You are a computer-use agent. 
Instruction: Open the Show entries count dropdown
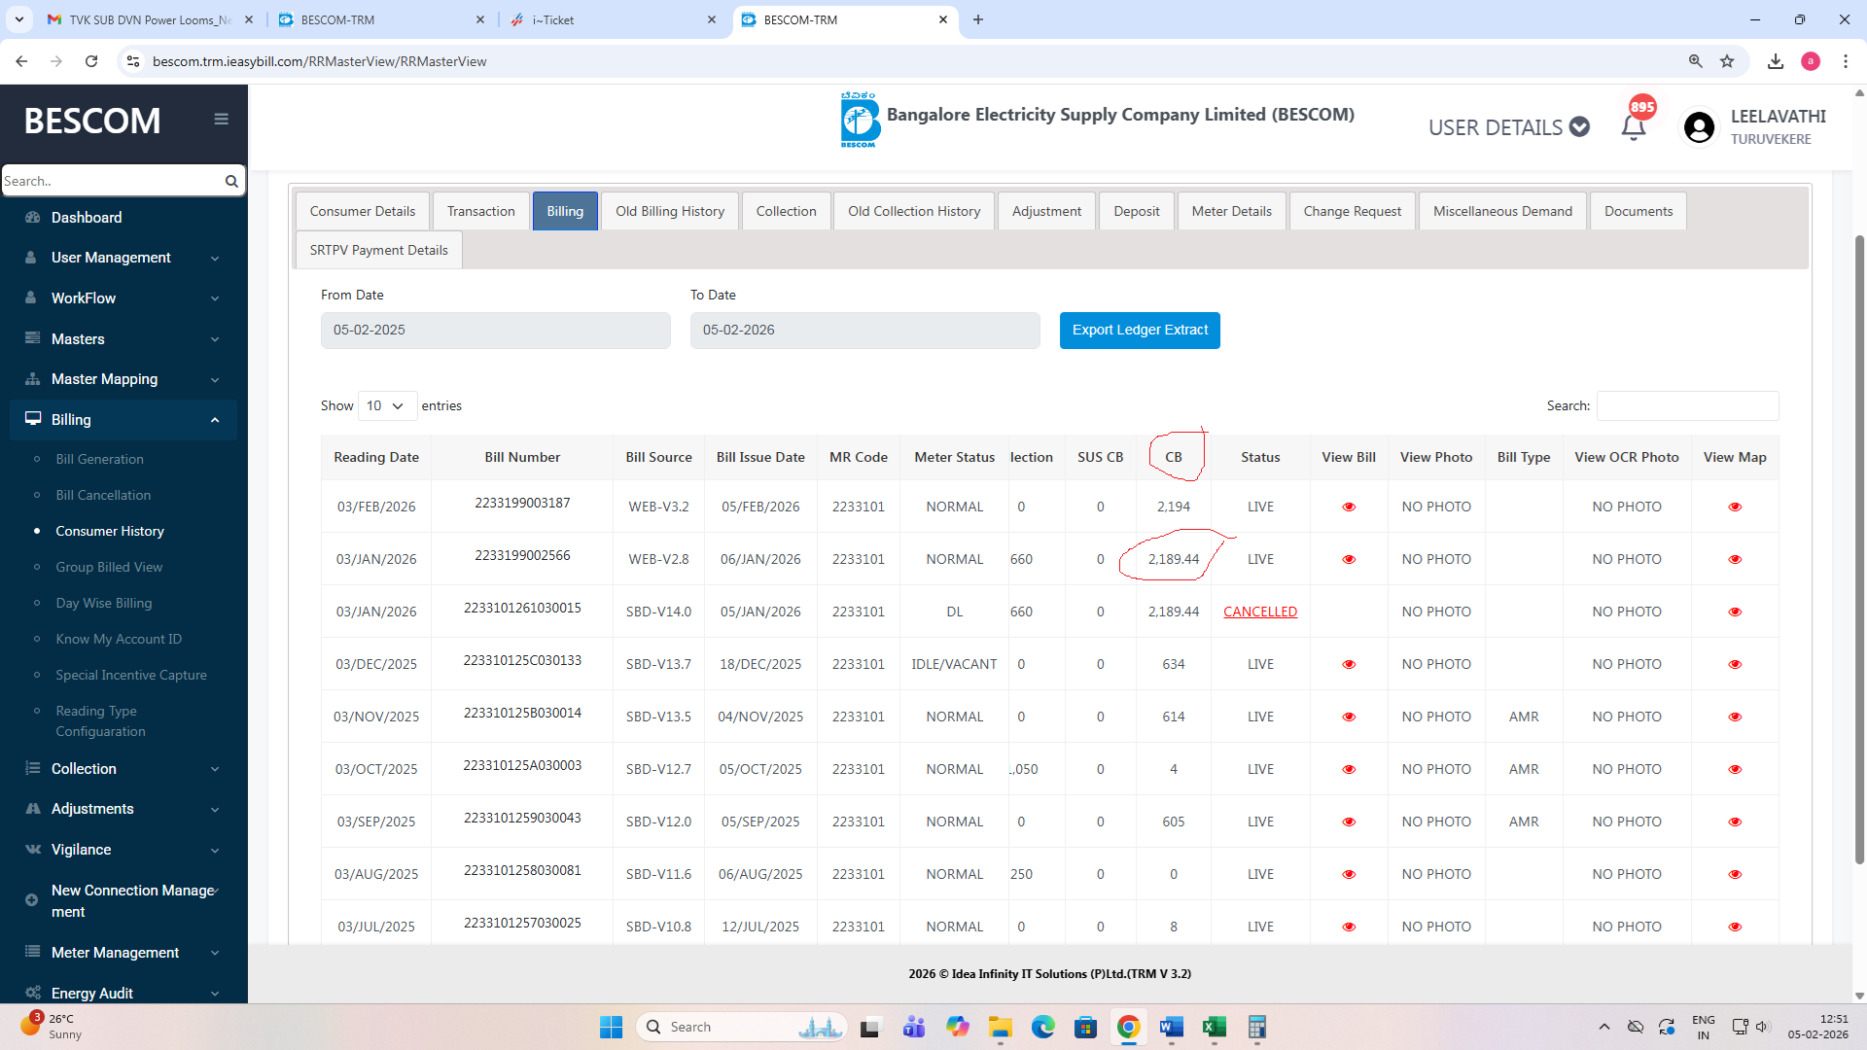point(386,405)
